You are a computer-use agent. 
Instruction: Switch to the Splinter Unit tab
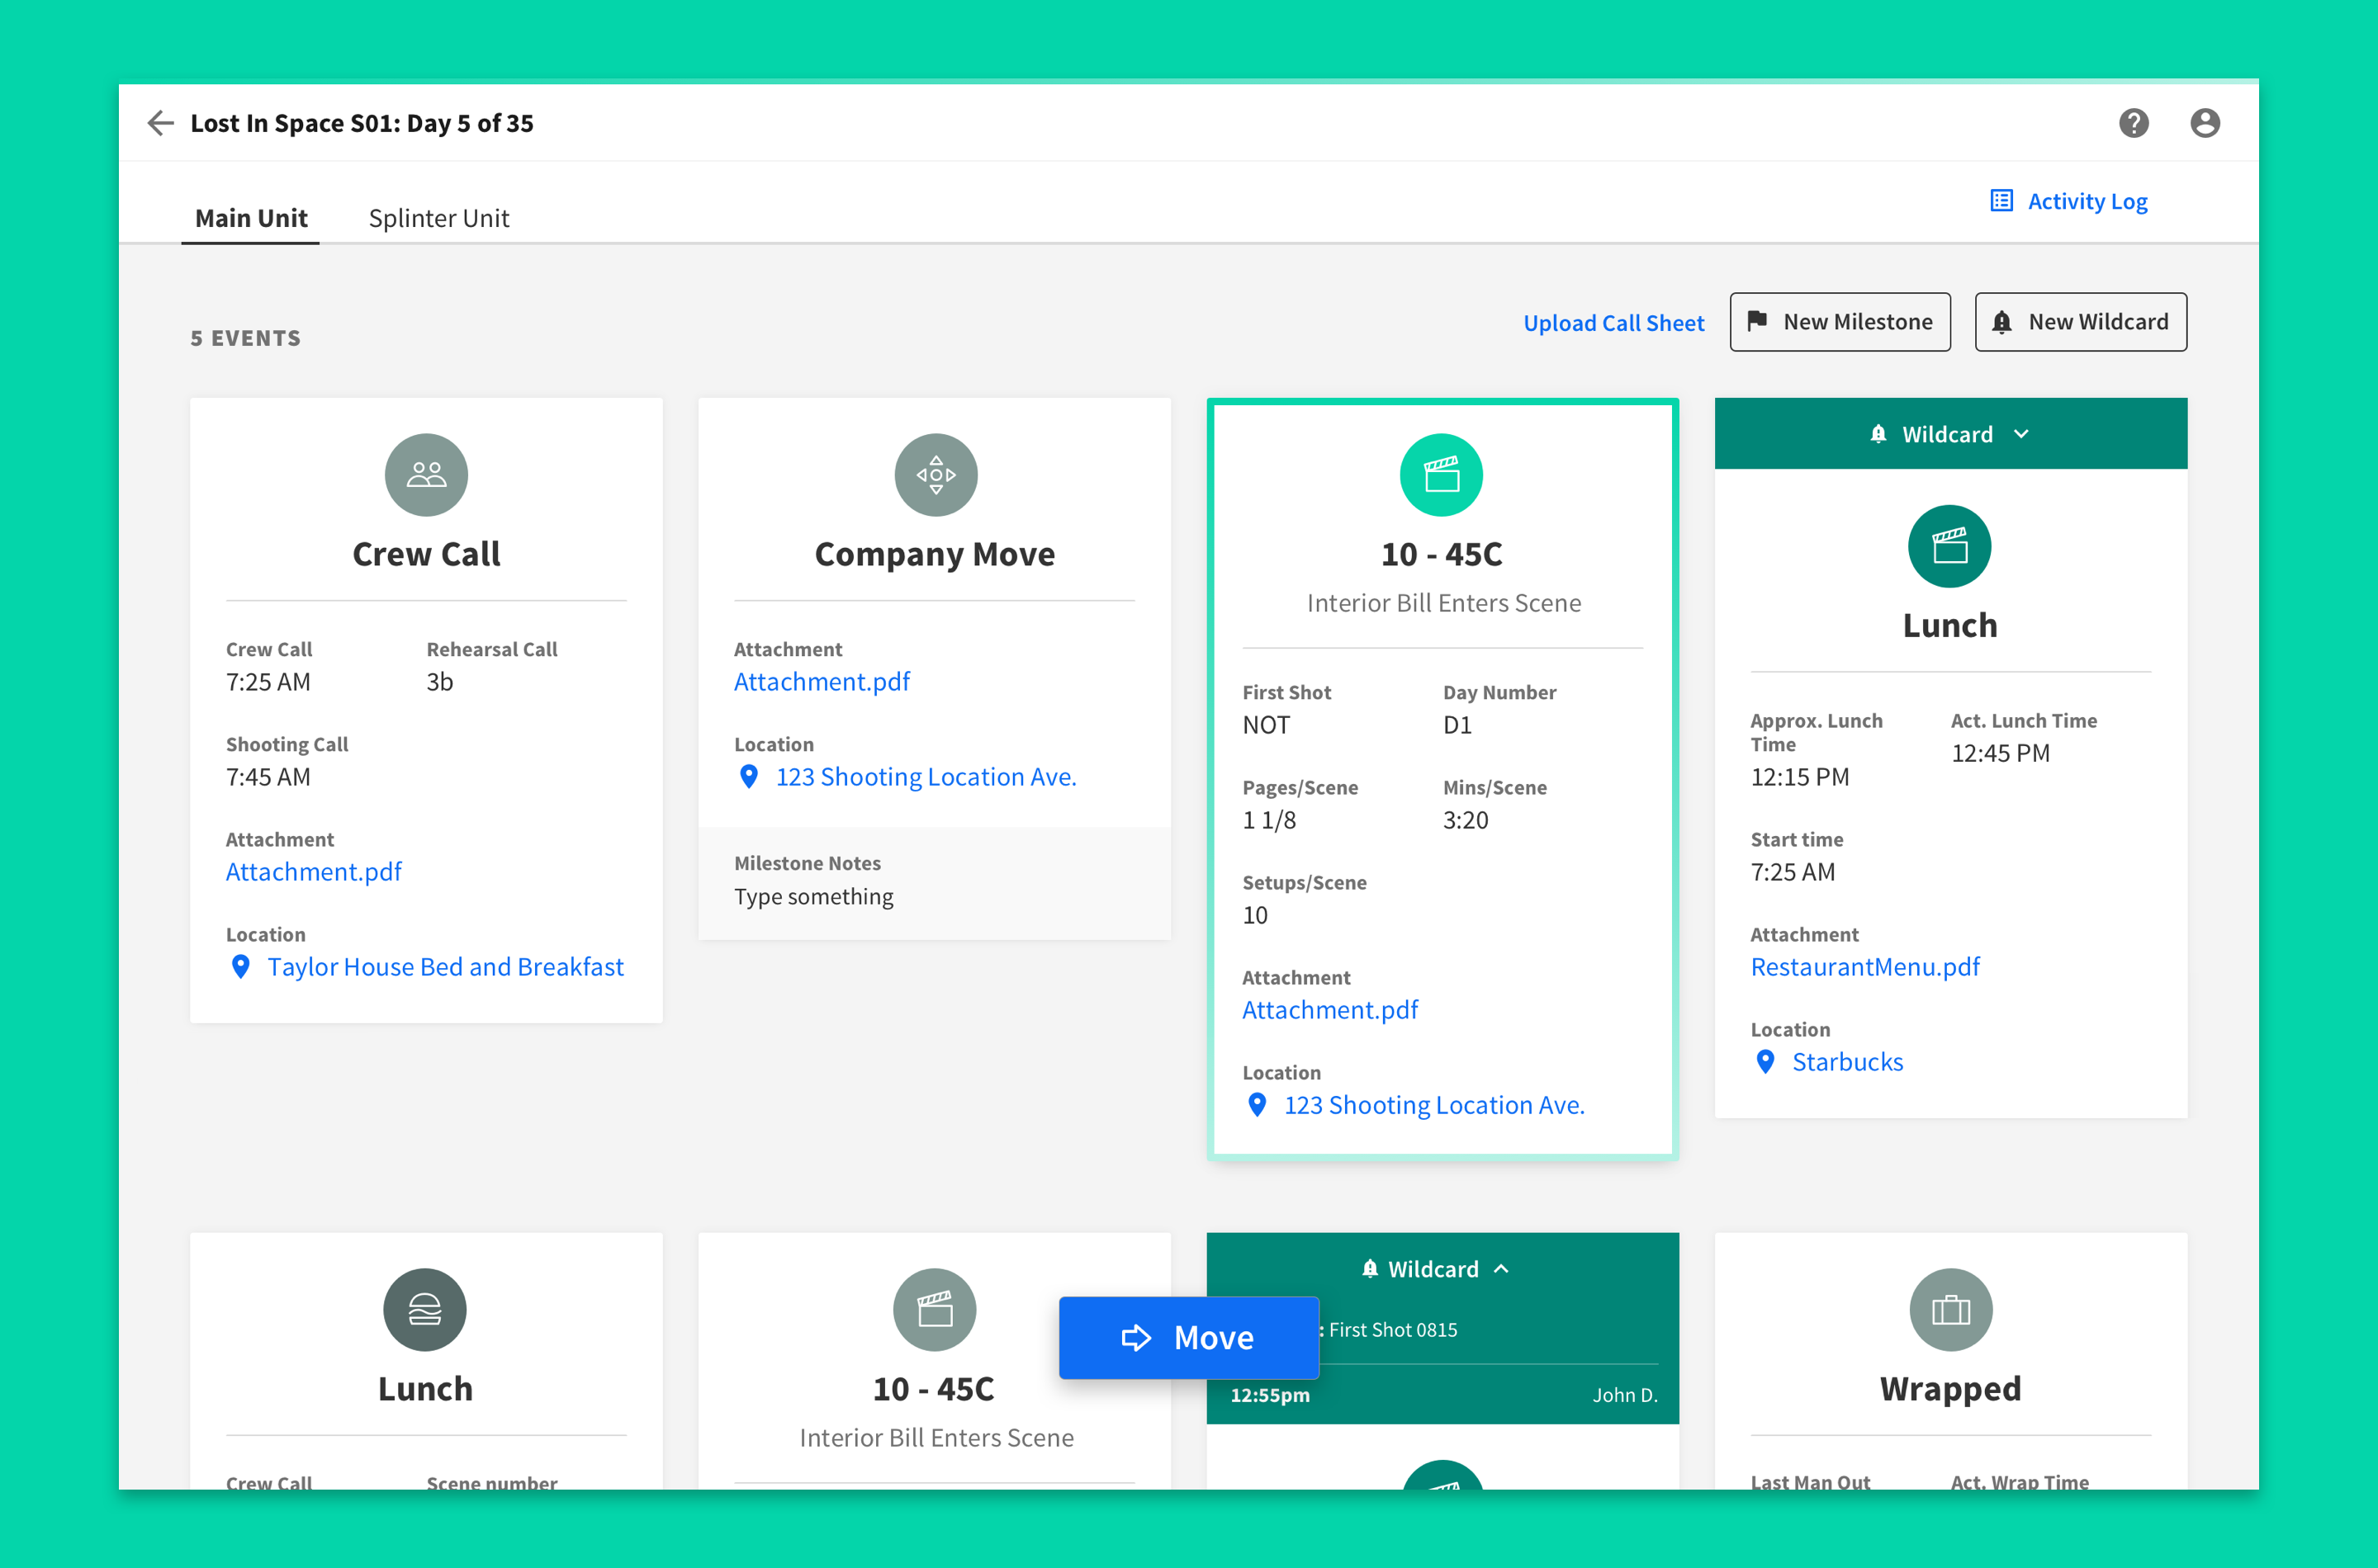[438, 217]
